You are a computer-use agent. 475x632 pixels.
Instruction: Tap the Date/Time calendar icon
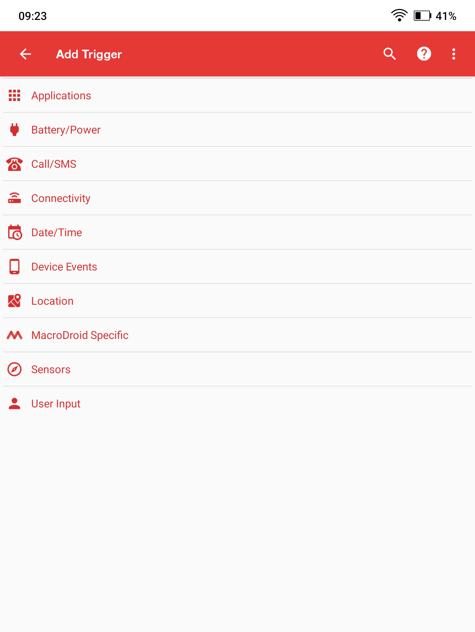15,232
